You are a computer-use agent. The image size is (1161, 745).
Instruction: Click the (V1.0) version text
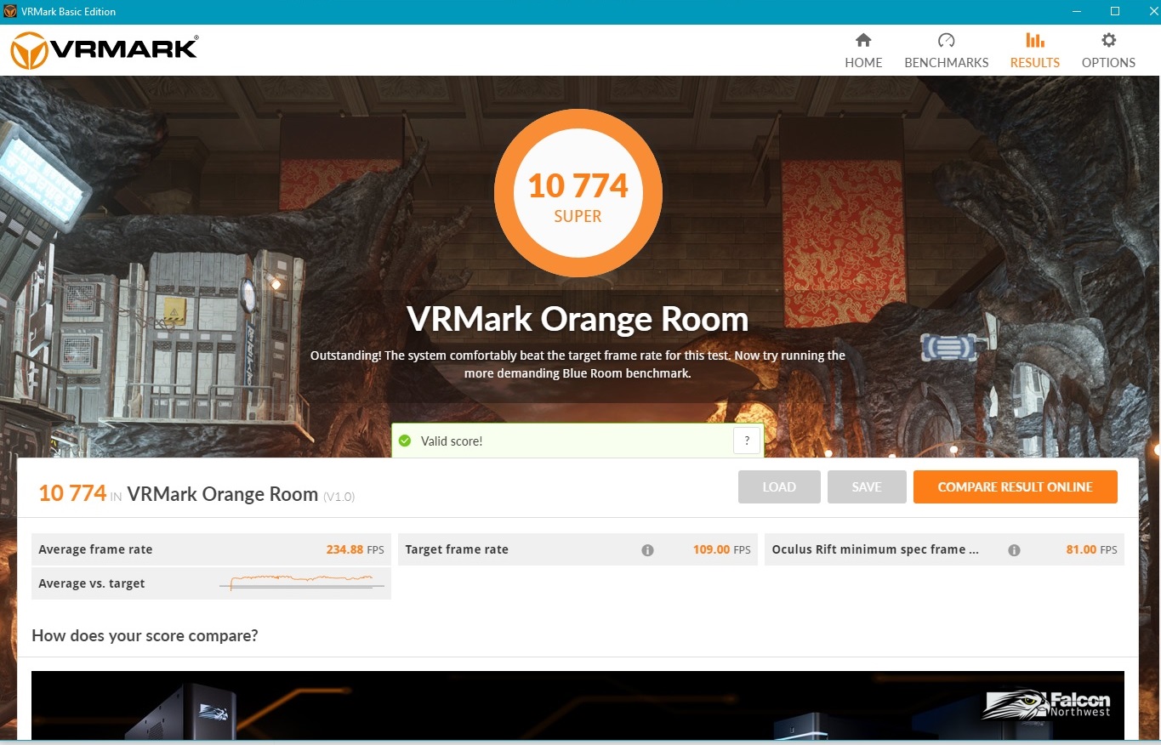click(x=339, y=496)
